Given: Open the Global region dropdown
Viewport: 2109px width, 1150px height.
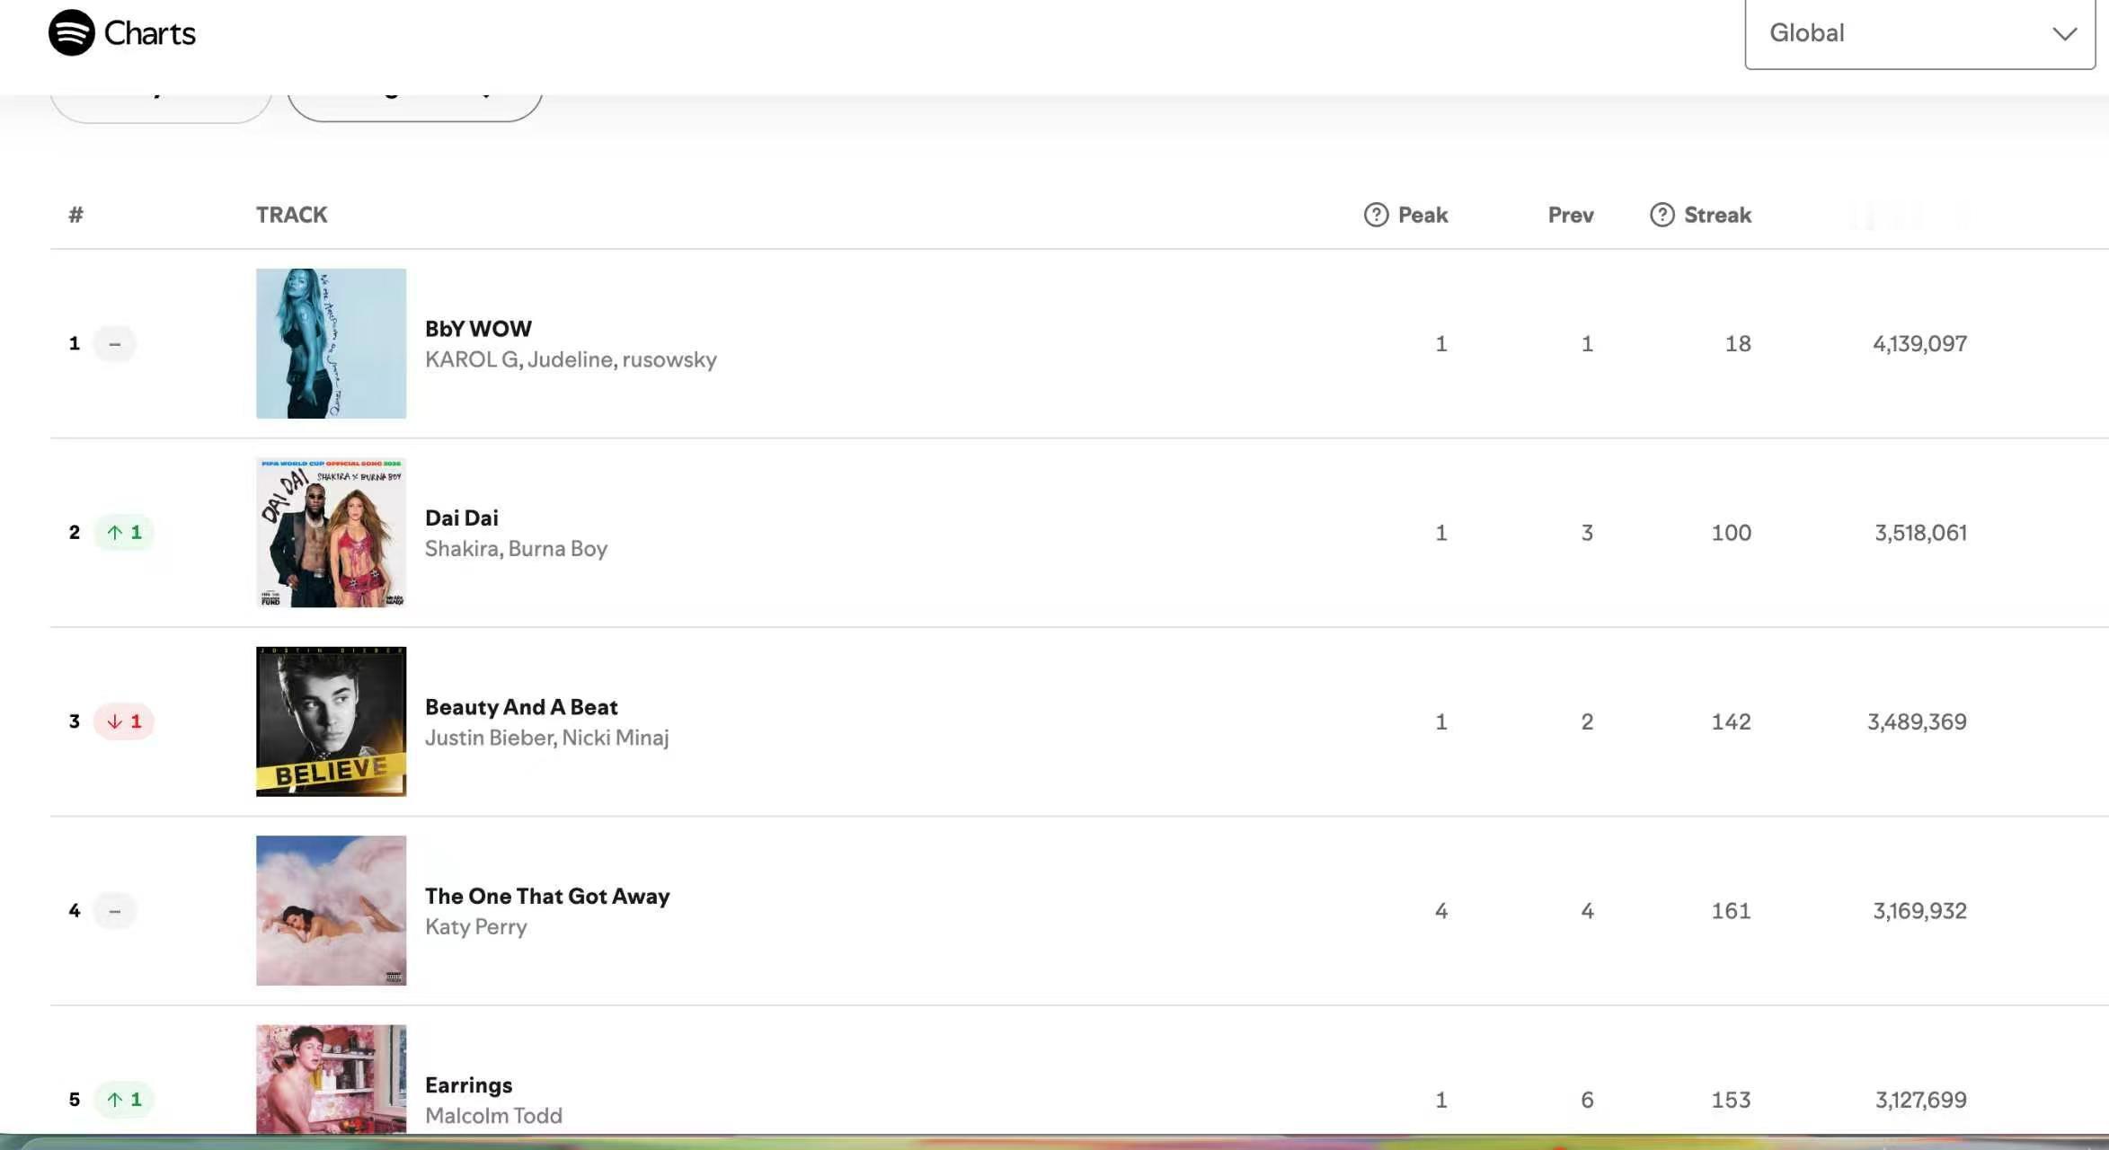Looking at the screenshot, I should click(x=1919, y=33).
